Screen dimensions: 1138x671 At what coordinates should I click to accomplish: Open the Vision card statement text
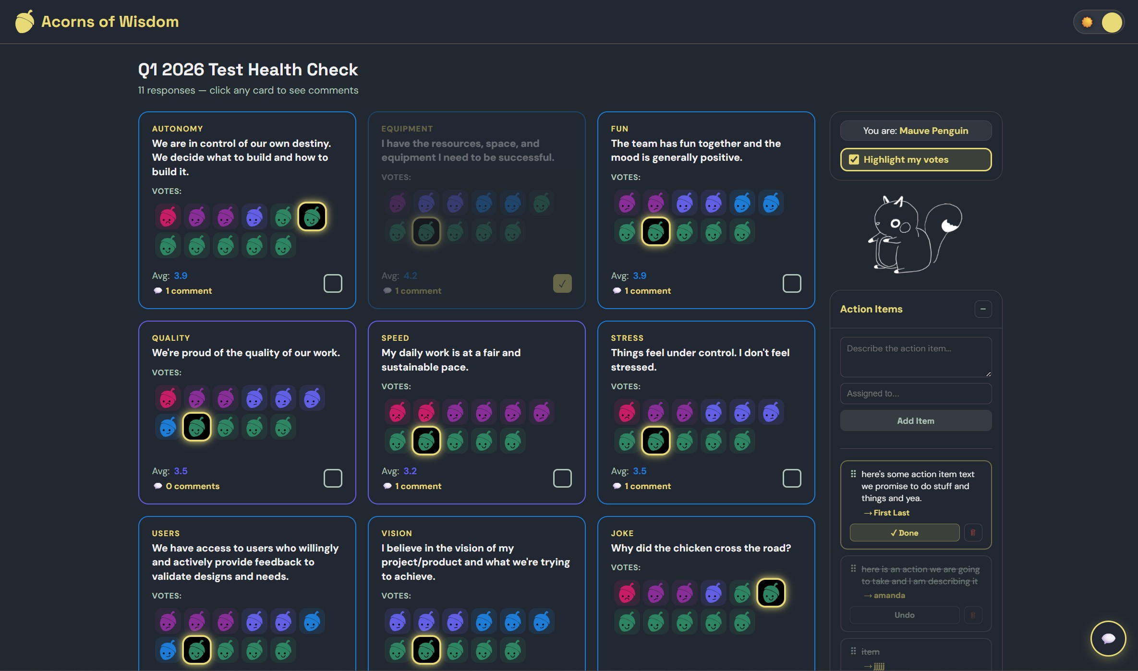475,562
